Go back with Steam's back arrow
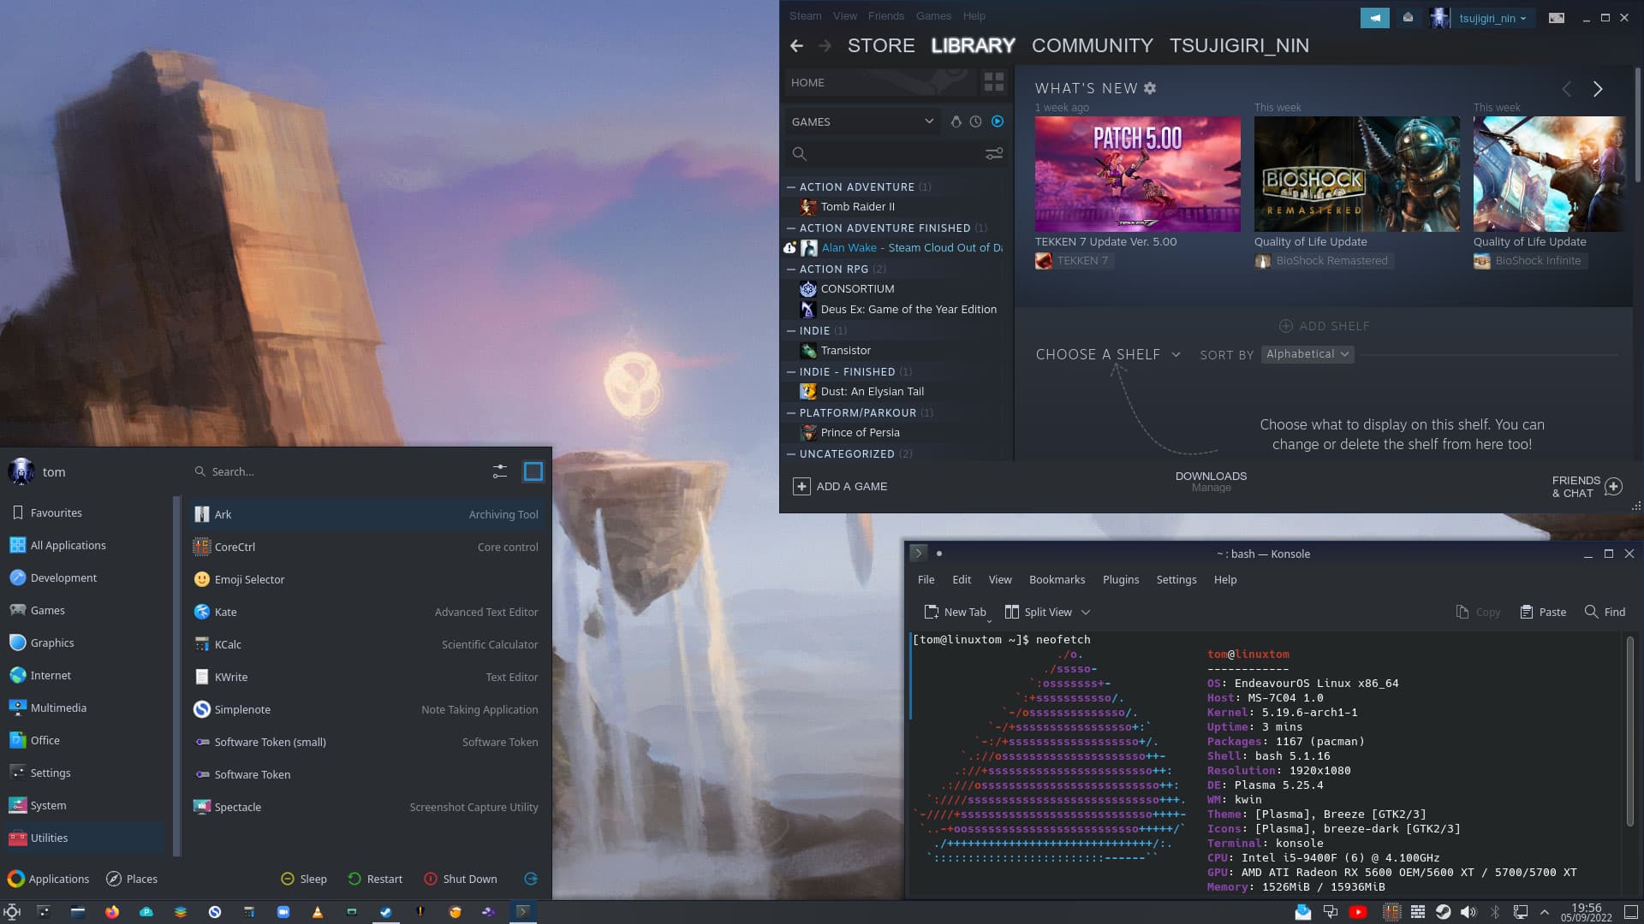The height and width of the screenshot is (924, 1644). 796,45
